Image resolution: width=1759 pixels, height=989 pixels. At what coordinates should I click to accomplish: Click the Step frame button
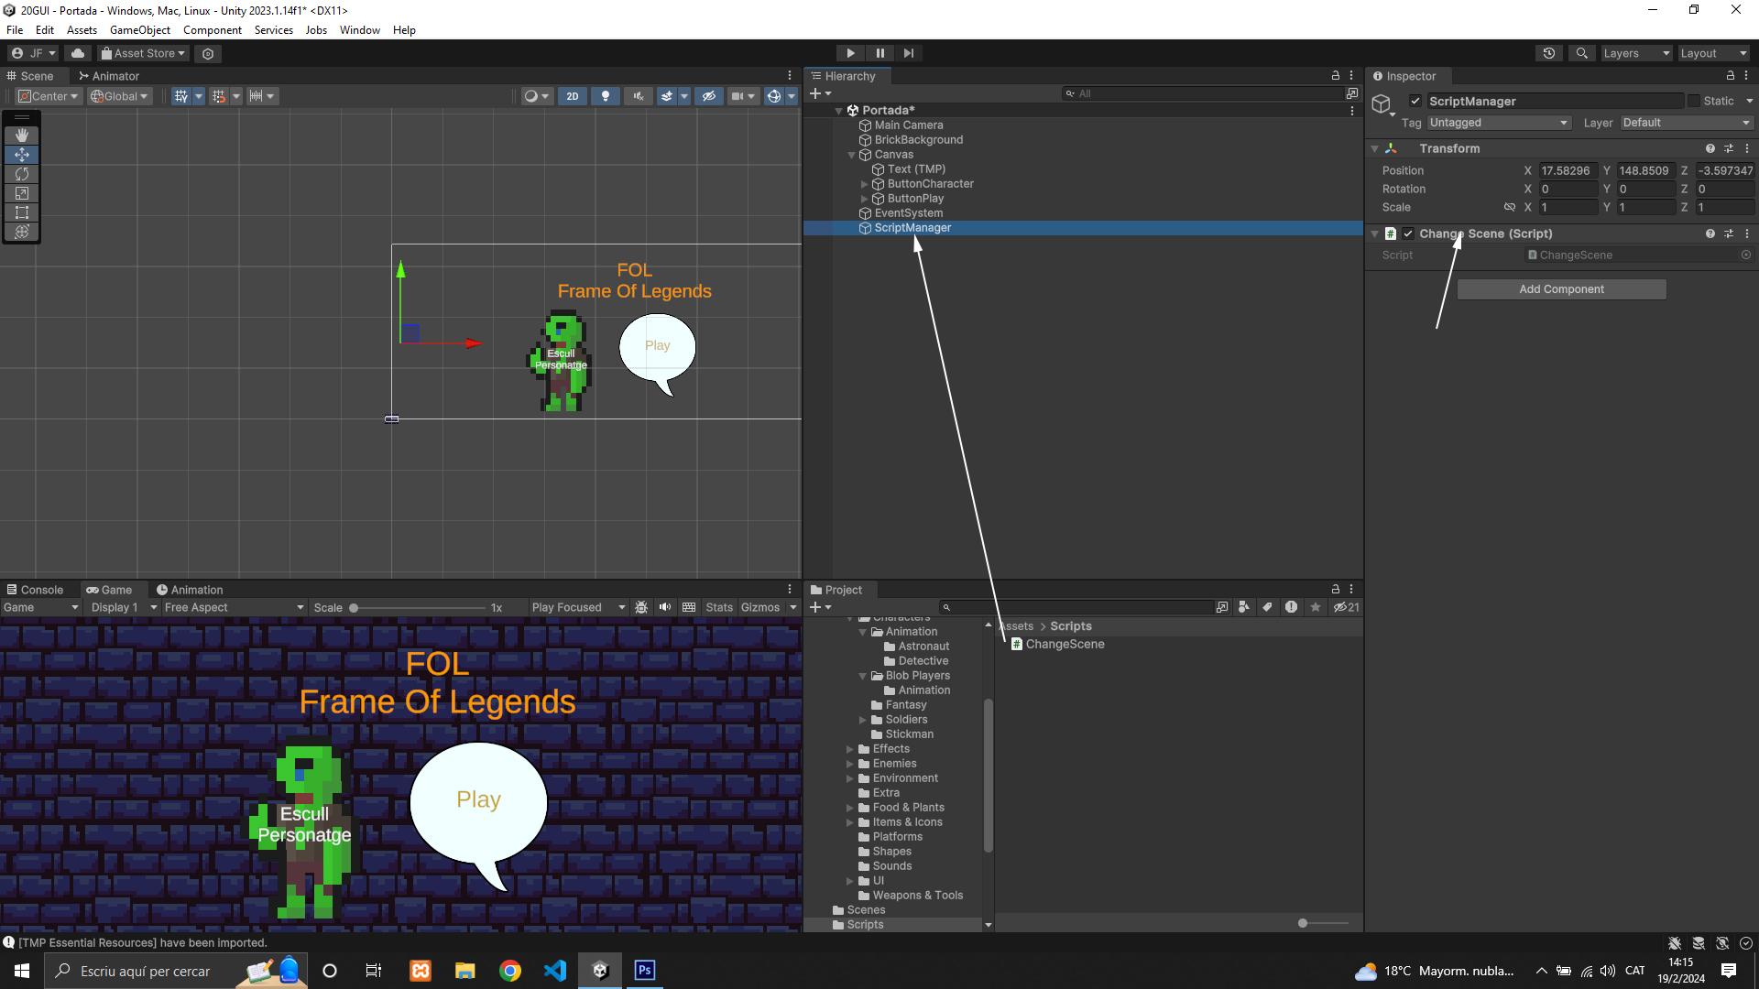pos(908,53)
